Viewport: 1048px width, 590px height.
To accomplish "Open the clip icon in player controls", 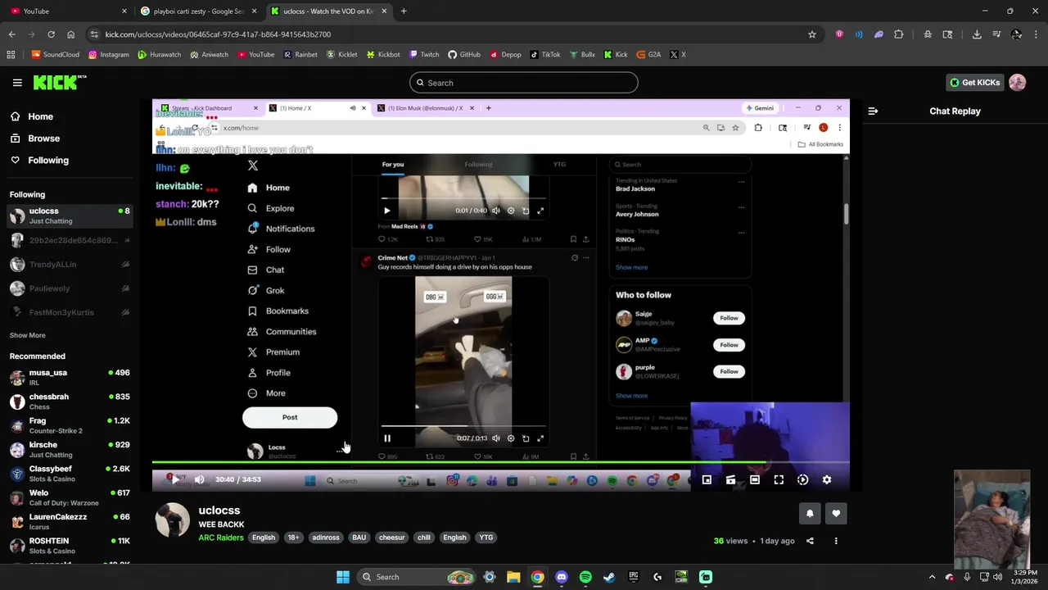I will 730,480.
